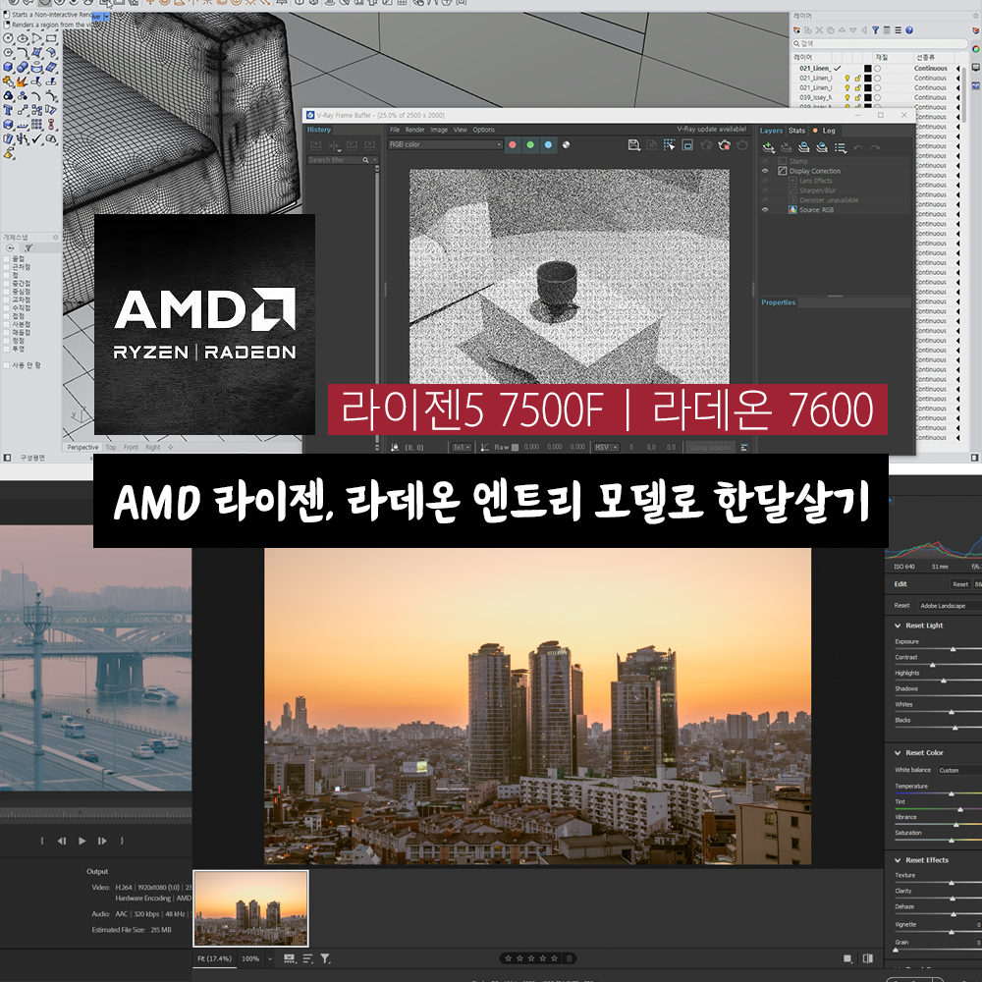
Task: Click the Rhino layer panel filter funnel icon
Action: (876, 30)
